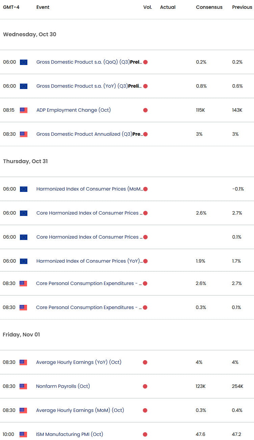This screenshot has height=440, width=254.
Task: Click the EU flag beside Gross Domestic Product s.a. (QoQ)
Action: click(x=23, y=62)
